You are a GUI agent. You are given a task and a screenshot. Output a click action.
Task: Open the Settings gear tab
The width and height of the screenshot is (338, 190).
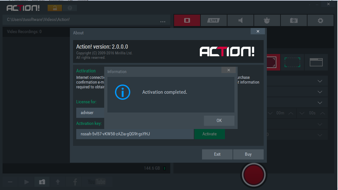(x=320, y=20)
